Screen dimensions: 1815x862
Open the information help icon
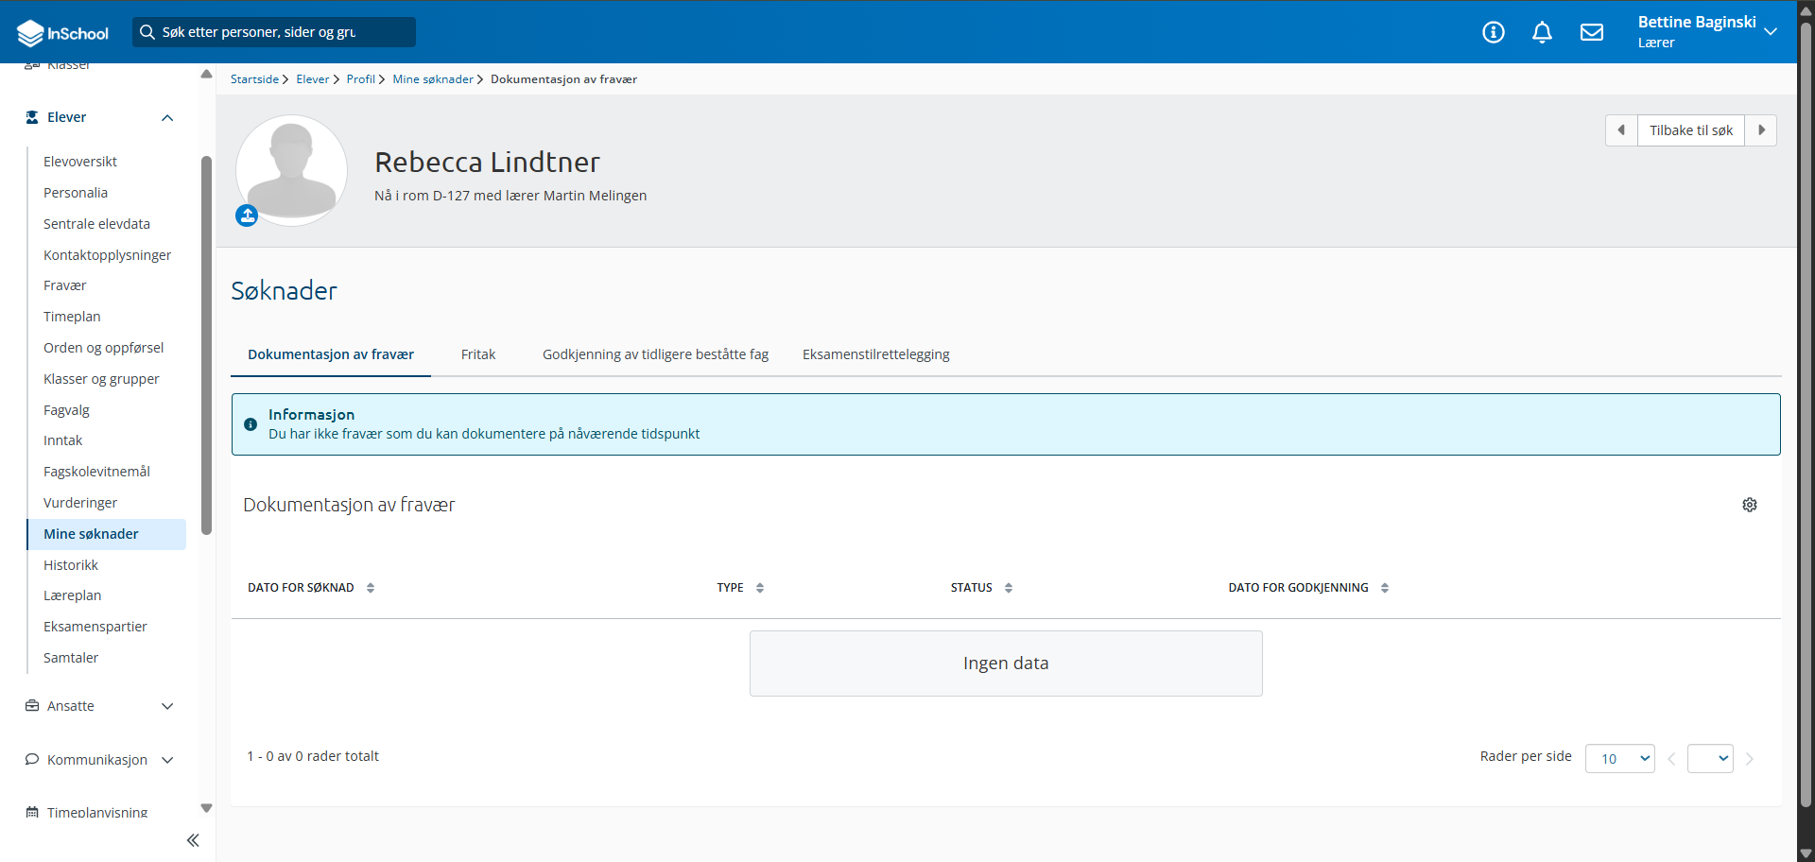pos(1494,32)
